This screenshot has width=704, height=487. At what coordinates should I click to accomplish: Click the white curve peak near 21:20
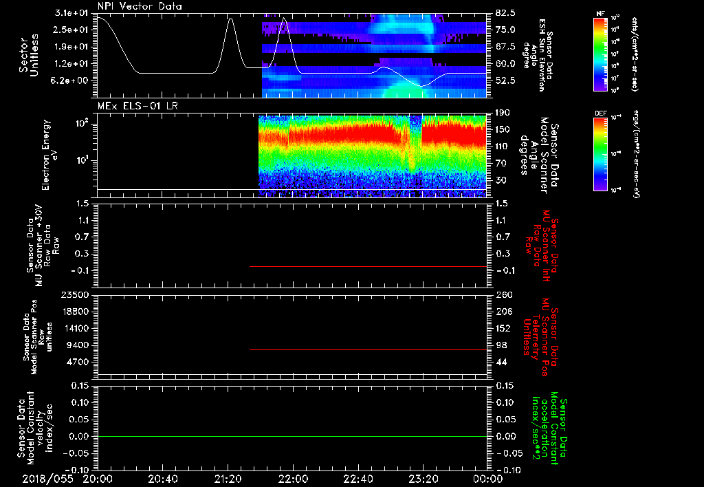[231, 19]
